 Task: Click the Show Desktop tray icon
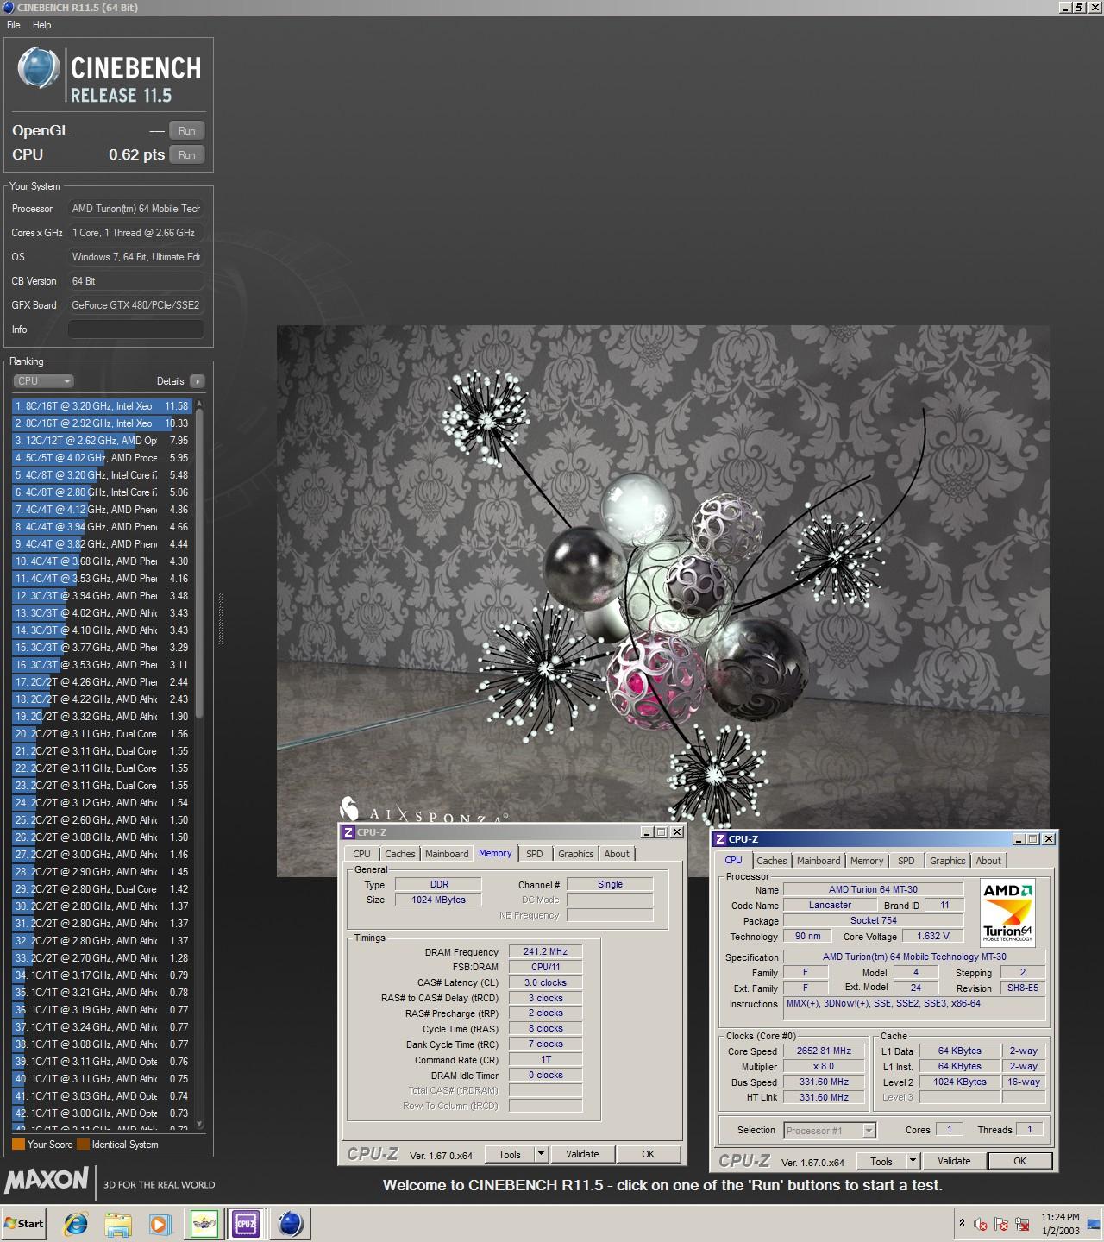point(1095,1223)
